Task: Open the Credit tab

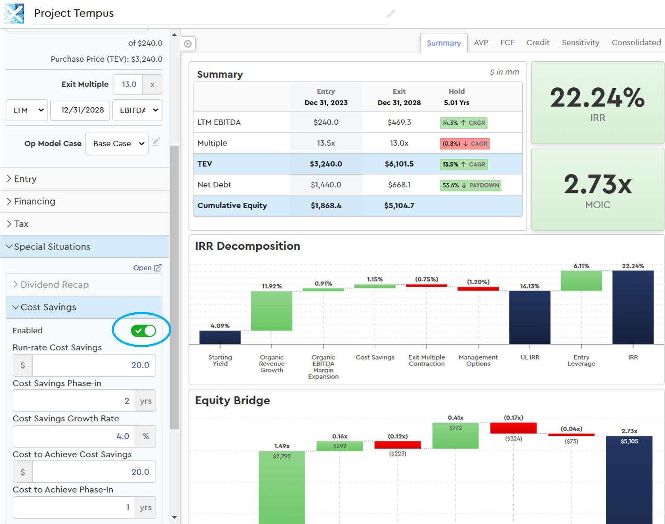Action: (538, 43)
